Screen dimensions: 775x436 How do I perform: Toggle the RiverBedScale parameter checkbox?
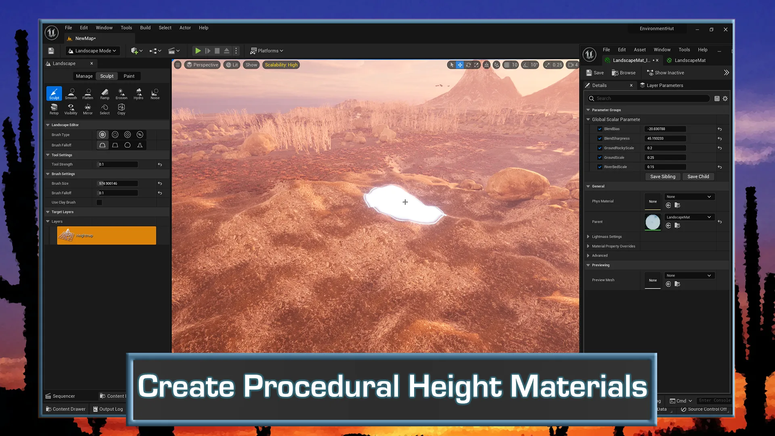pyautogui.click(x=600, y=167)
